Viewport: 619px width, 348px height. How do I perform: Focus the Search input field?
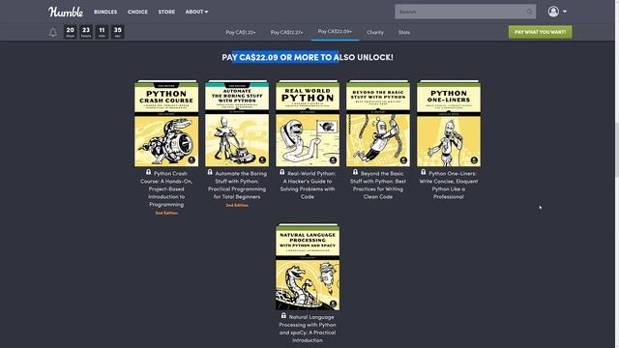point(465,12)
